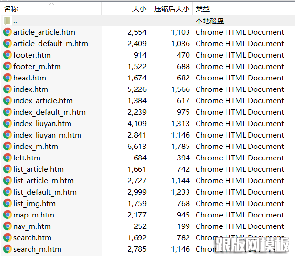Screen dimensions: 295x256
Task: Select the list_article_m.htm file name
Action: tap(43, 181)
